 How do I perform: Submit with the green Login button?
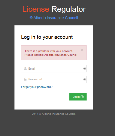click(x=78, y=97)
